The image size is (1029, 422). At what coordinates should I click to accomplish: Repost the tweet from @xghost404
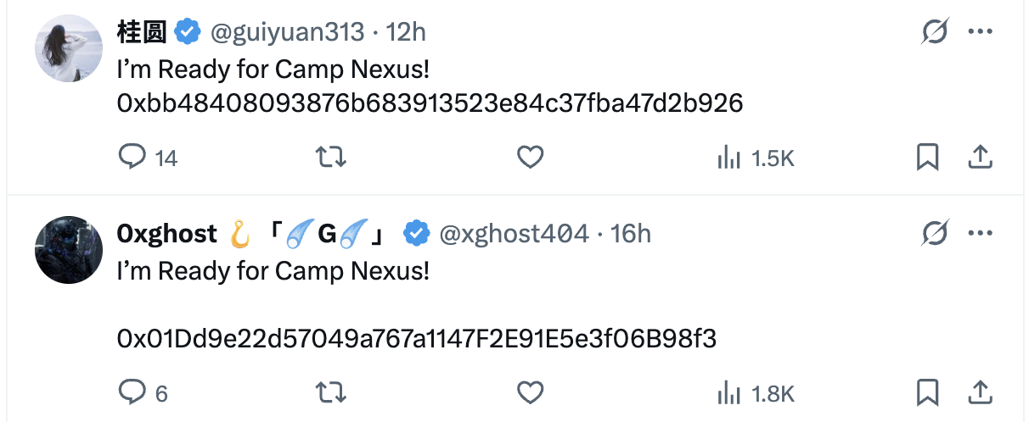(x=331, y=392)
